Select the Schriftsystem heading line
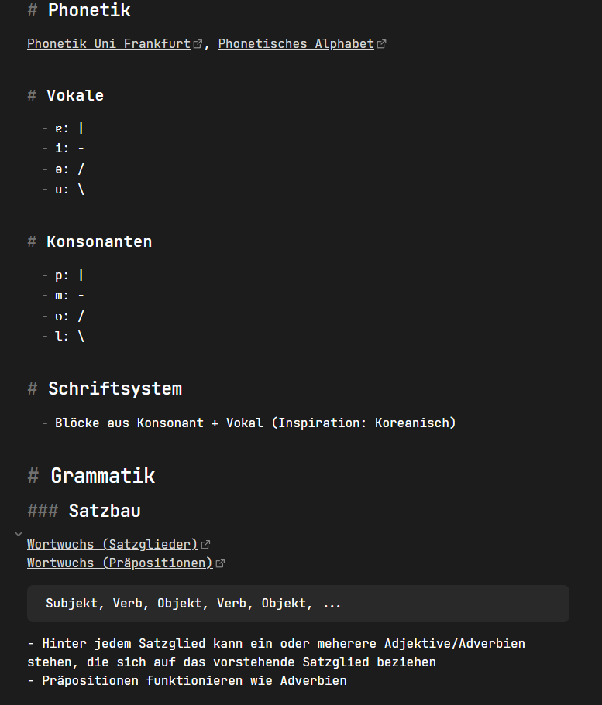602x705 pixels. [115, 388]
